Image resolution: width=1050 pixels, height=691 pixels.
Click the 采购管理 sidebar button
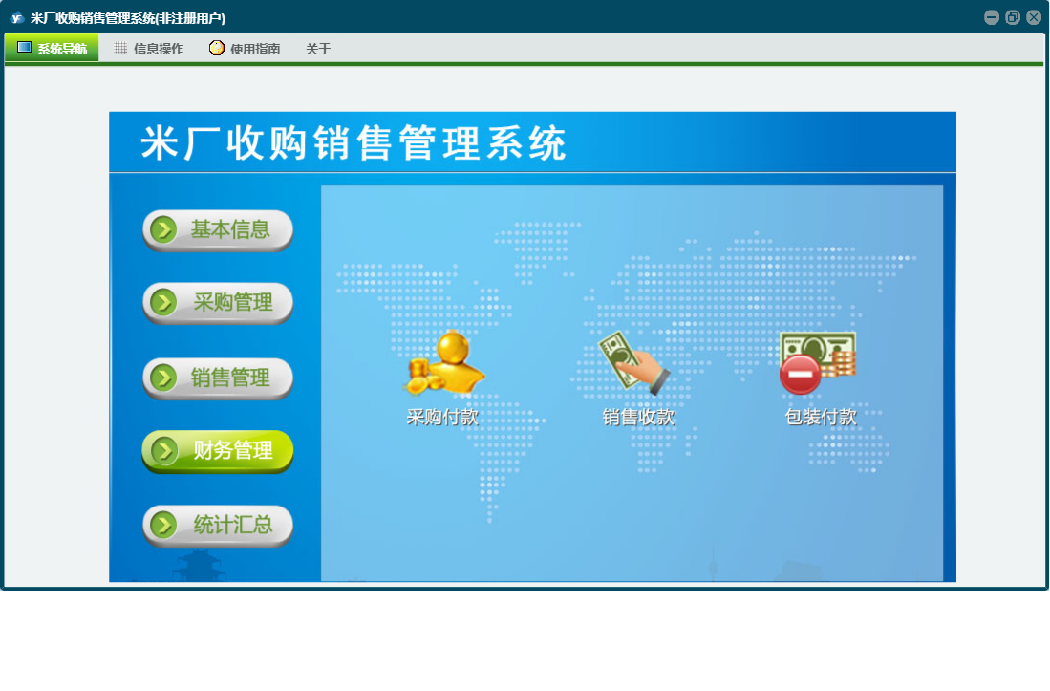click(x=218, y=303)
